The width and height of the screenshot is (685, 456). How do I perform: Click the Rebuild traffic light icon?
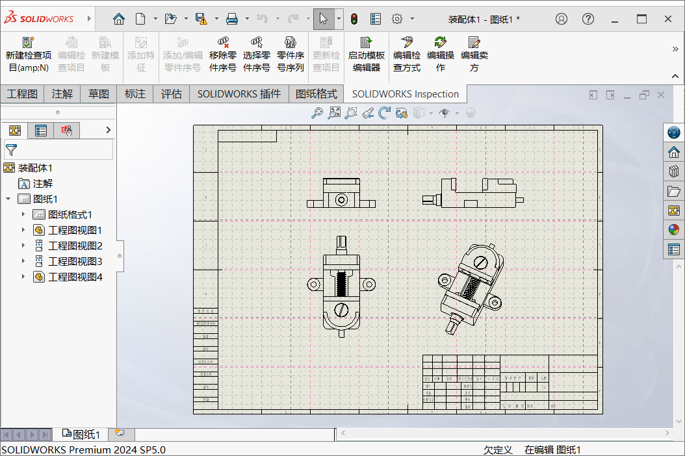pos(354,19)
